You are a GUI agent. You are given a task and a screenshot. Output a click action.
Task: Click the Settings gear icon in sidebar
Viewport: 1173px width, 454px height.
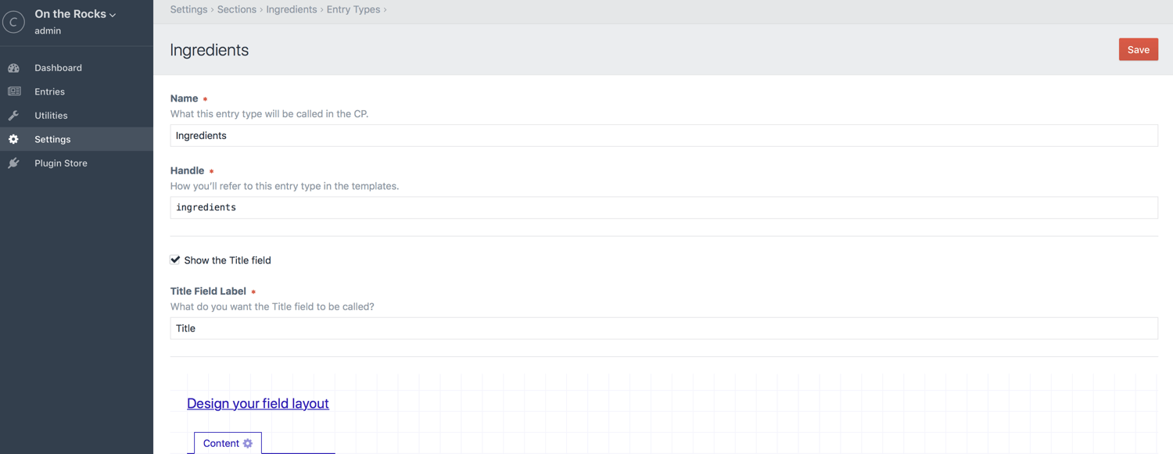click(13, 139)
